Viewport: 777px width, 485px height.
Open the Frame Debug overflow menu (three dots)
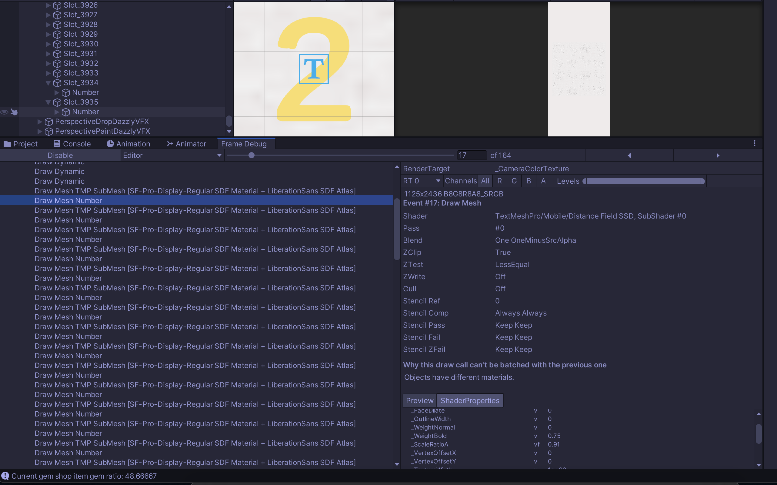[x=755, y=143]
